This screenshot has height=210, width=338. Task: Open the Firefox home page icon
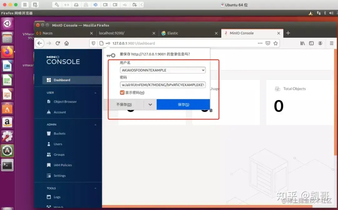[x=67, y=43]
